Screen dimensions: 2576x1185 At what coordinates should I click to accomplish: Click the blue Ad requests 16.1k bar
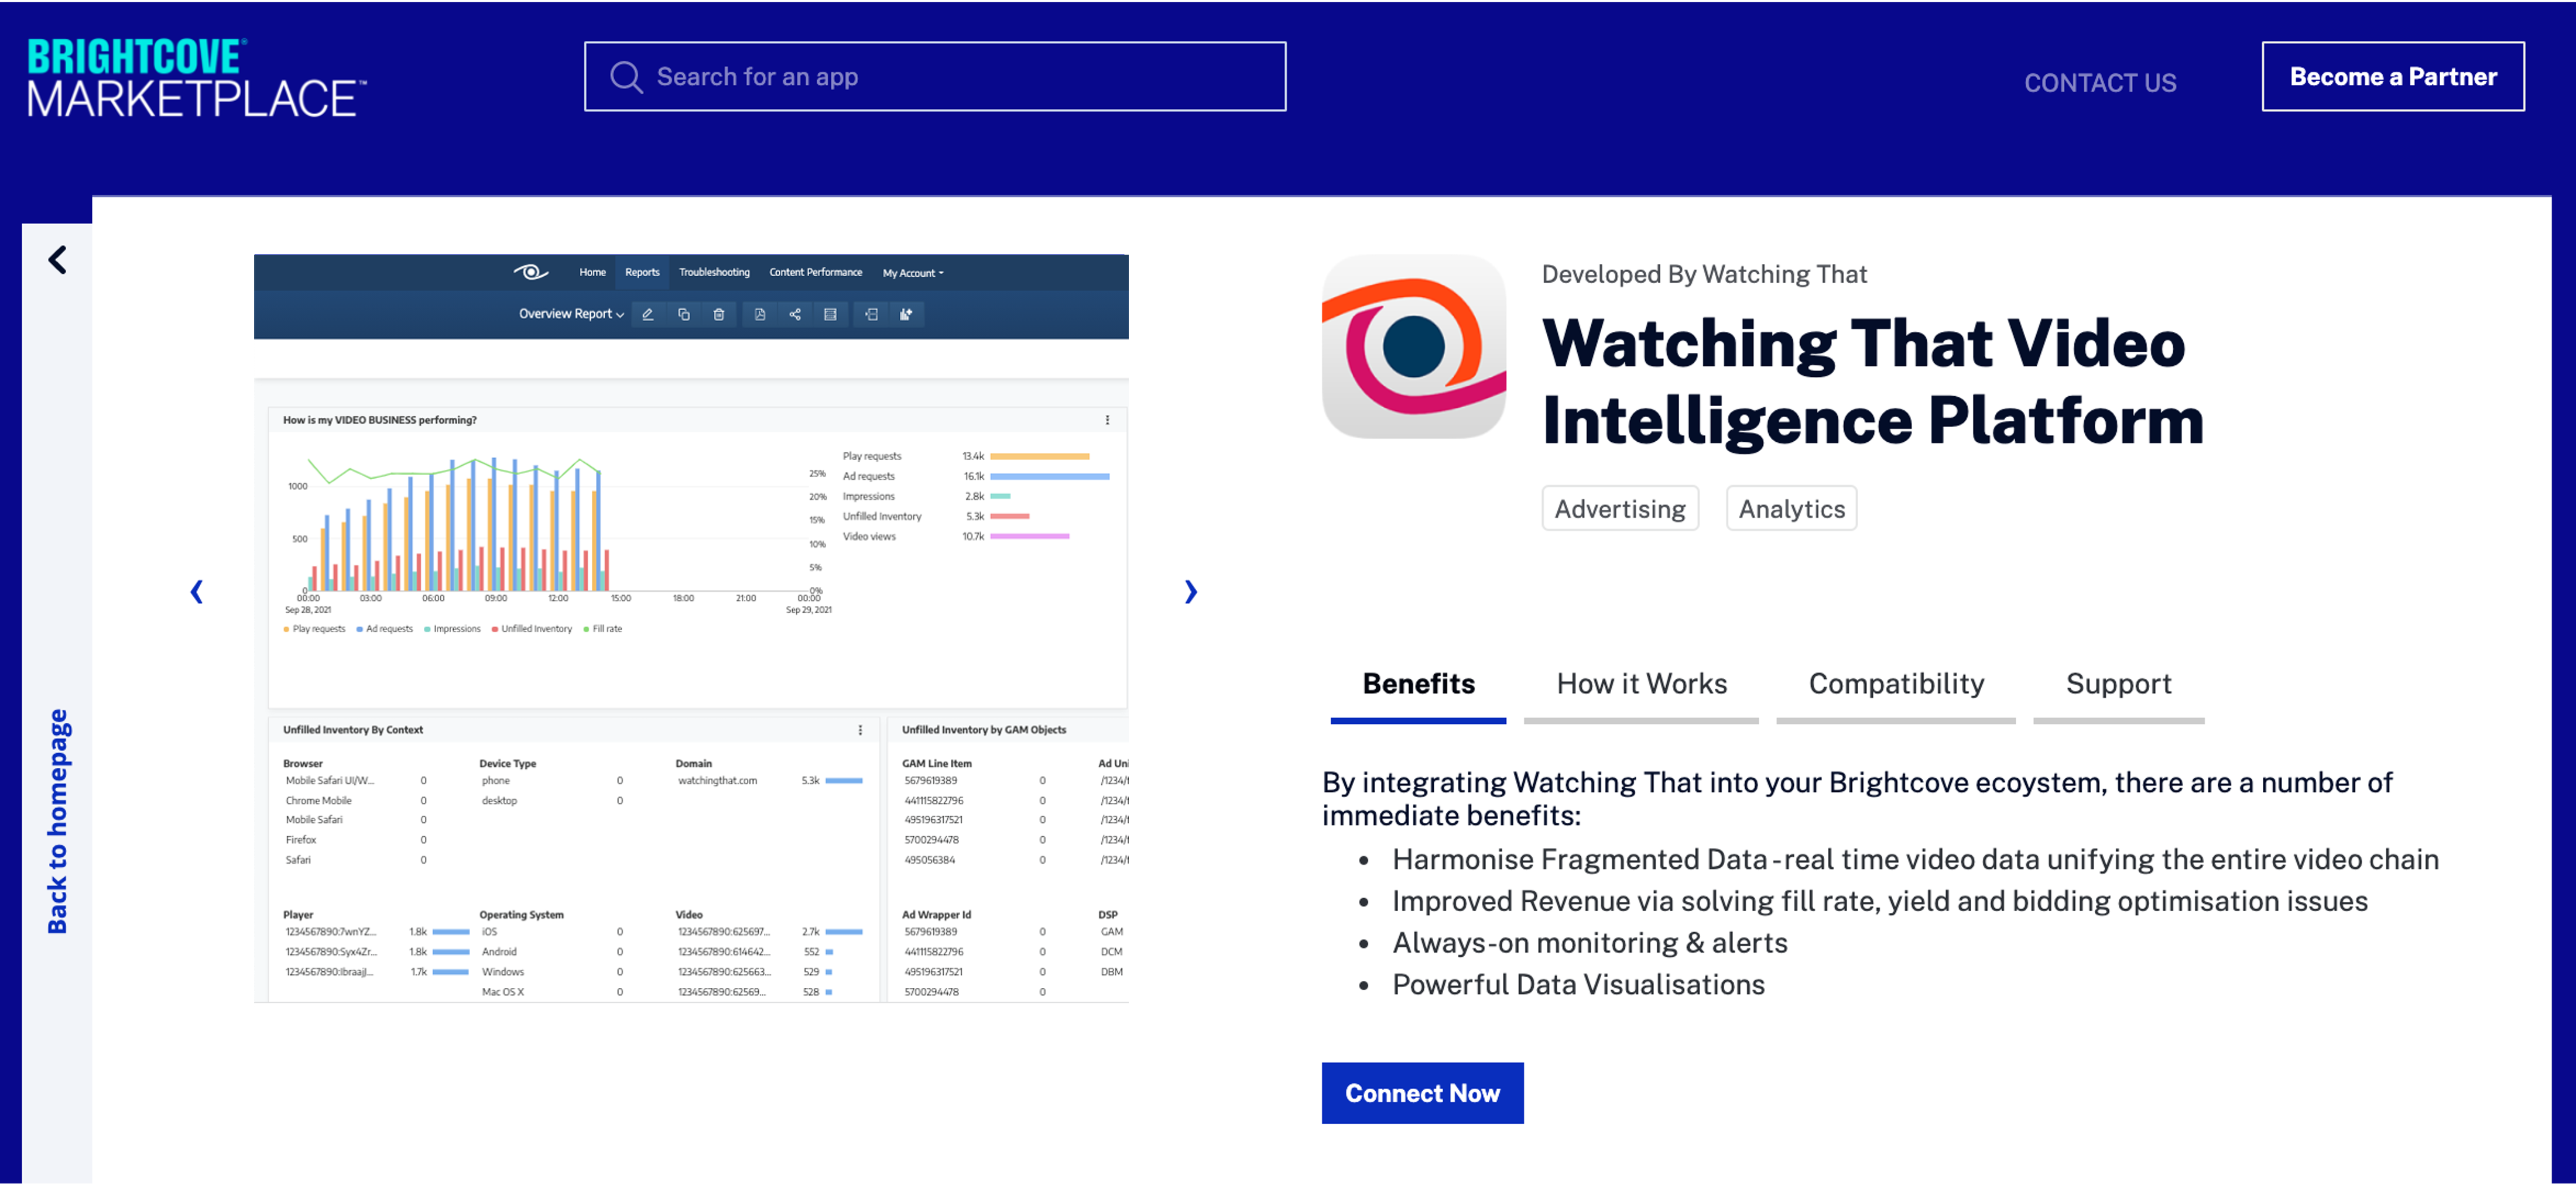tap(1050, 476)
